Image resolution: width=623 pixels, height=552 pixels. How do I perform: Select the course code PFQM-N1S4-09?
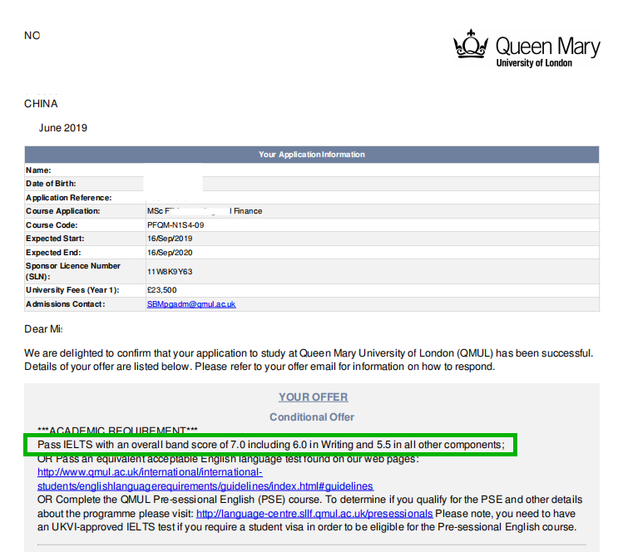(x=176, y=225)
